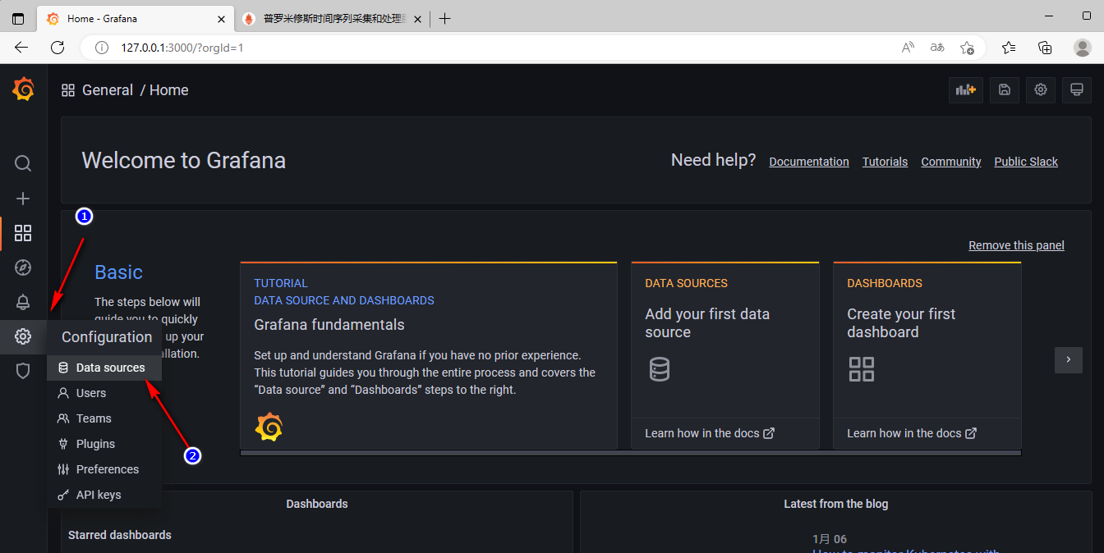The image size is (1104, 553).
Task: Click the Configuration gear icon in sidebar
Action: click(23, 336)
